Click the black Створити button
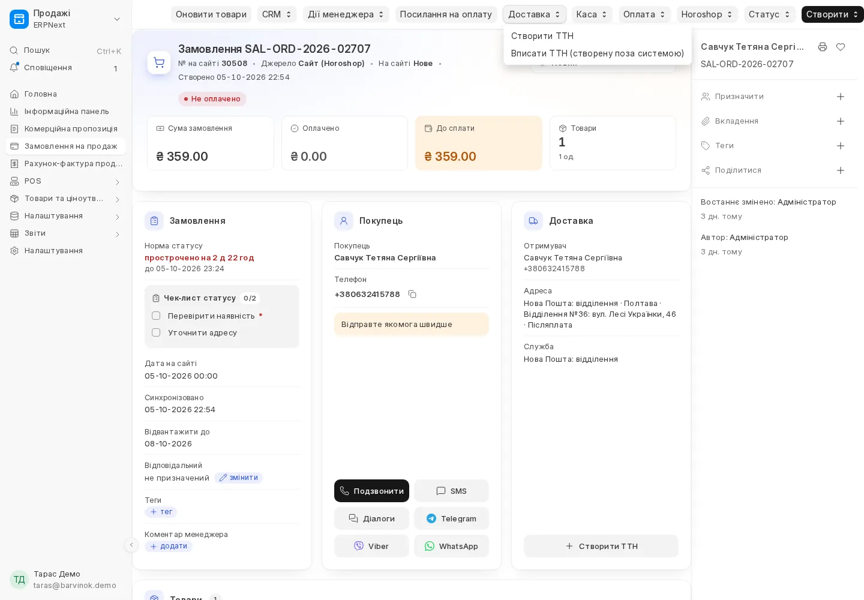Screen dimensions: 864x600 pos(832,14)
